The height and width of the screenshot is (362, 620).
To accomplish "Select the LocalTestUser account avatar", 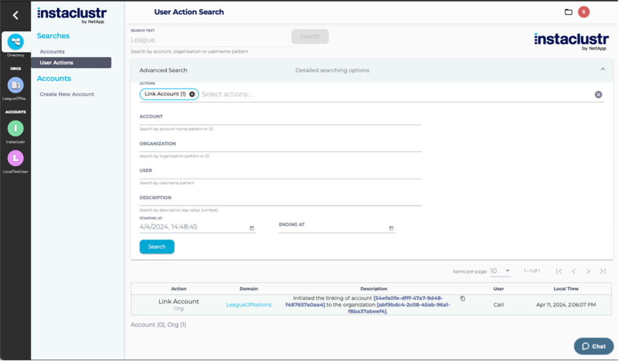I will (16, 158).
